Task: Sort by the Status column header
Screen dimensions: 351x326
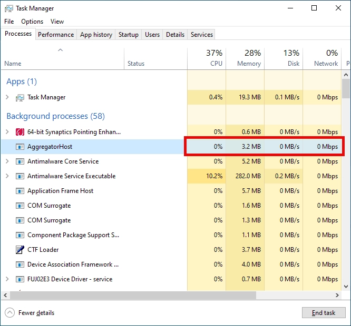Action: click(155, 58)
